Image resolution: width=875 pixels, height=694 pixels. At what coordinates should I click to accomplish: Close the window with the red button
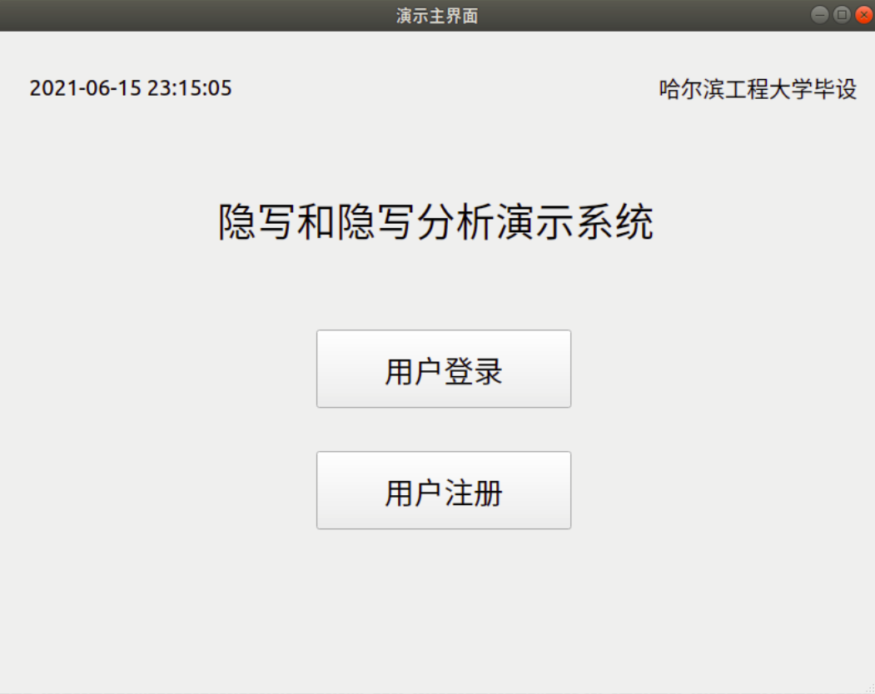tap(864, 14)
